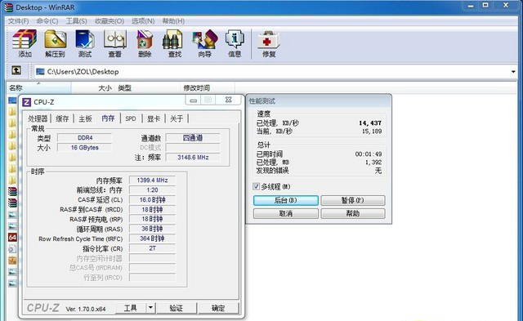The image size is (523, 321).
Task: Switch to the About (关于) tab
Action: point(177,118)
